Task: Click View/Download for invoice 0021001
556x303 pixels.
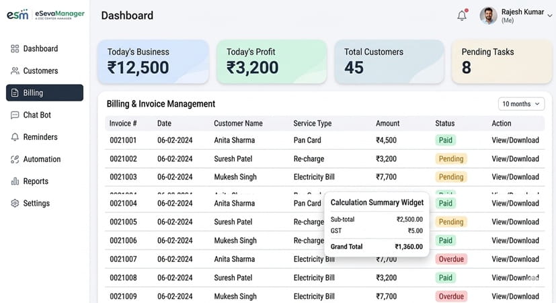Action: [x=515, y=140]
